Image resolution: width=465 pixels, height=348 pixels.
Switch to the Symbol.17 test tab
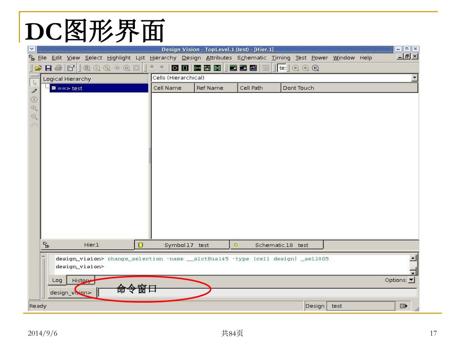182,245
